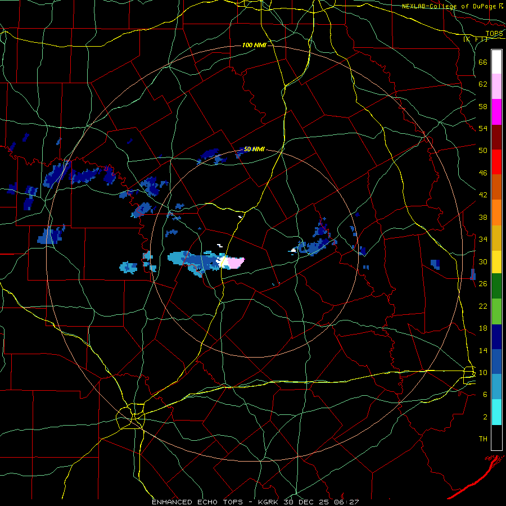Viewport: 506px width, 506px height.
Task: Click the navy blue legend swatch
Action: [x=496, y=337]
